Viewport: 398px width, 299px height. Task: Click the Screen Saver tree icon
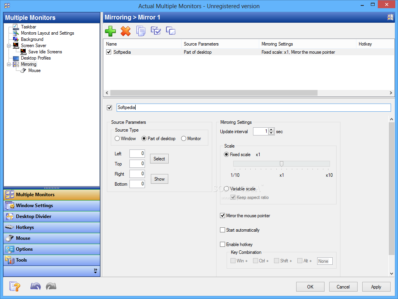[x=16, y=46]
